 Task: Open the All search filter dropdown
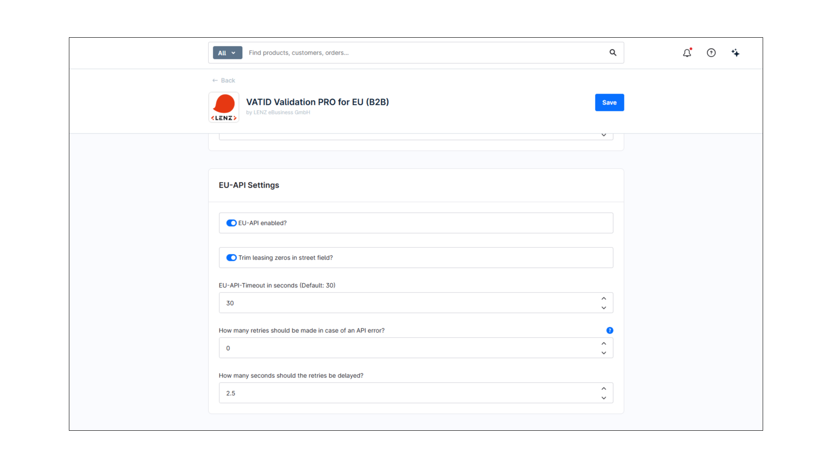point(227,53)
